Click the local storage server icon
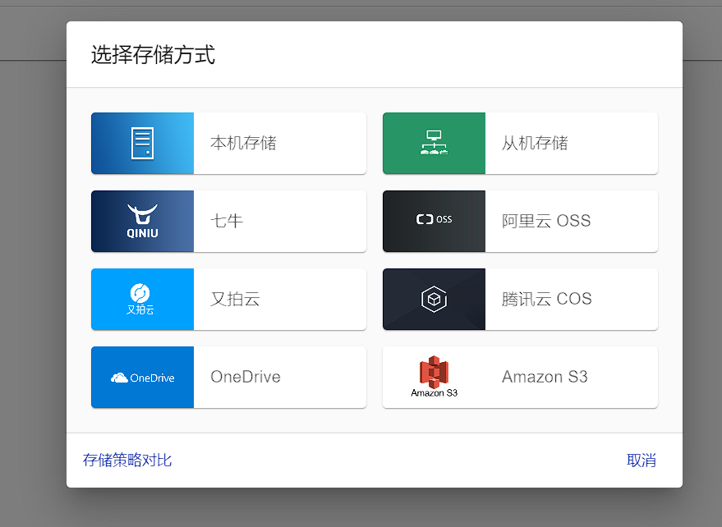The height and width of the screenshot is (527, 722). click(x=142, y=143)
